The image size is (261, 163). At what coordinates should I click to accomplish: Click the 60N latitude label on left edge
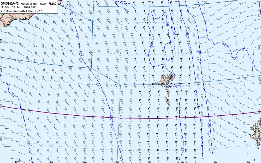pyautogui.click(x=1, y=139)
